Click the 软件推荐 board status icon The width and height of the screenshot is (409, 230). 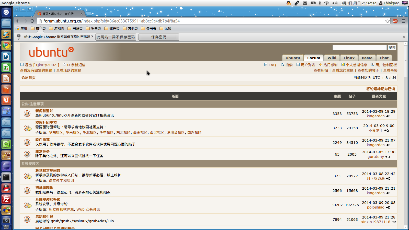pos(27,142)
